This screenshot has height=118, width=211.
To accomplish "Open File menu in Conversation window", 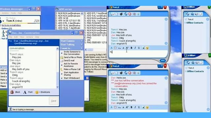I will [x=10, y=37].
